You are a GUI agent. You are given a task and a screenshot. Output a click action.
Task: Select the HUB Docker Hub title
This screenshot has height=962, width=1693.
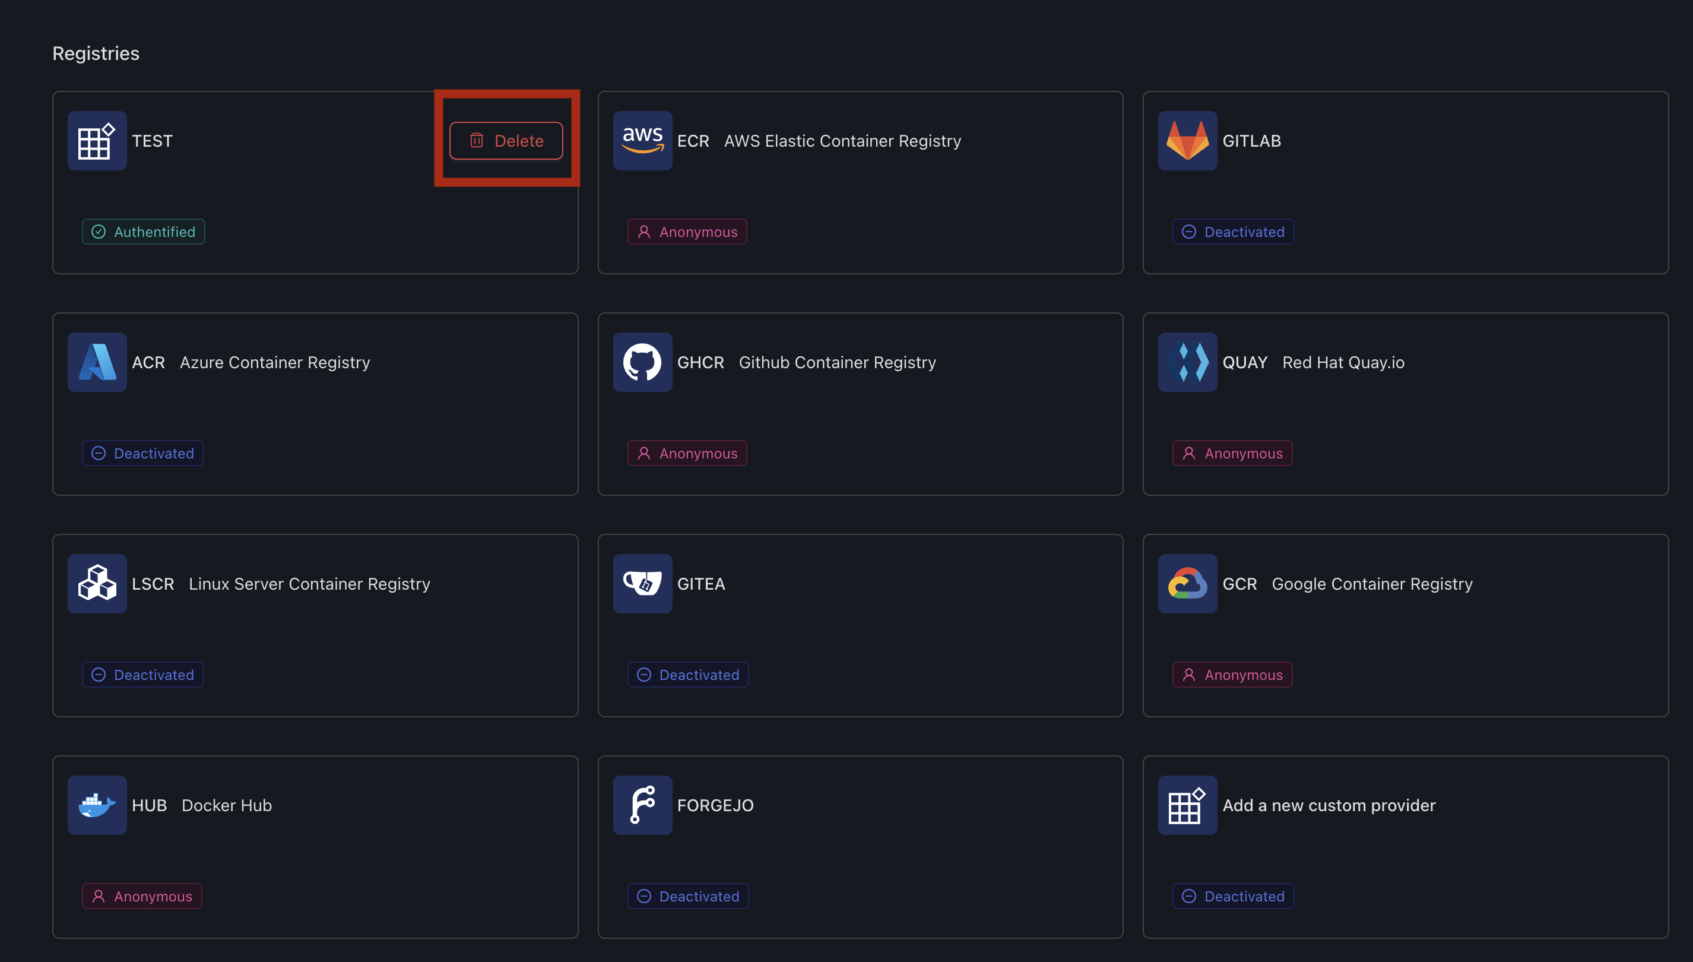click(x=201, y=805)
